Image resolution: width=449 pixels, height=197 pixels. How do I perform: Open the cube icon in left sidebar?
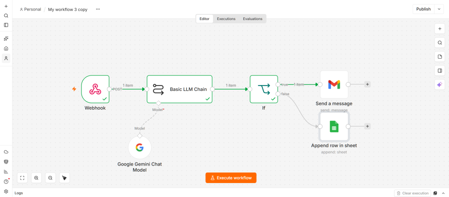[6, 162]
